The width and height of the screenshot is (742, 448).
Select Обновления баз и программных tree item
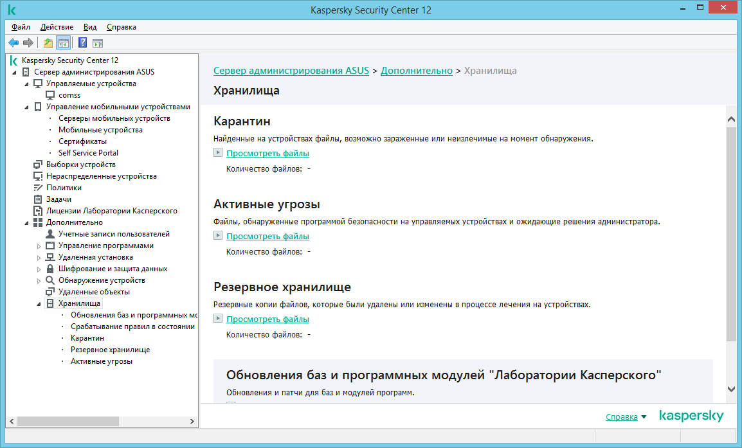(x=134, y=315)
